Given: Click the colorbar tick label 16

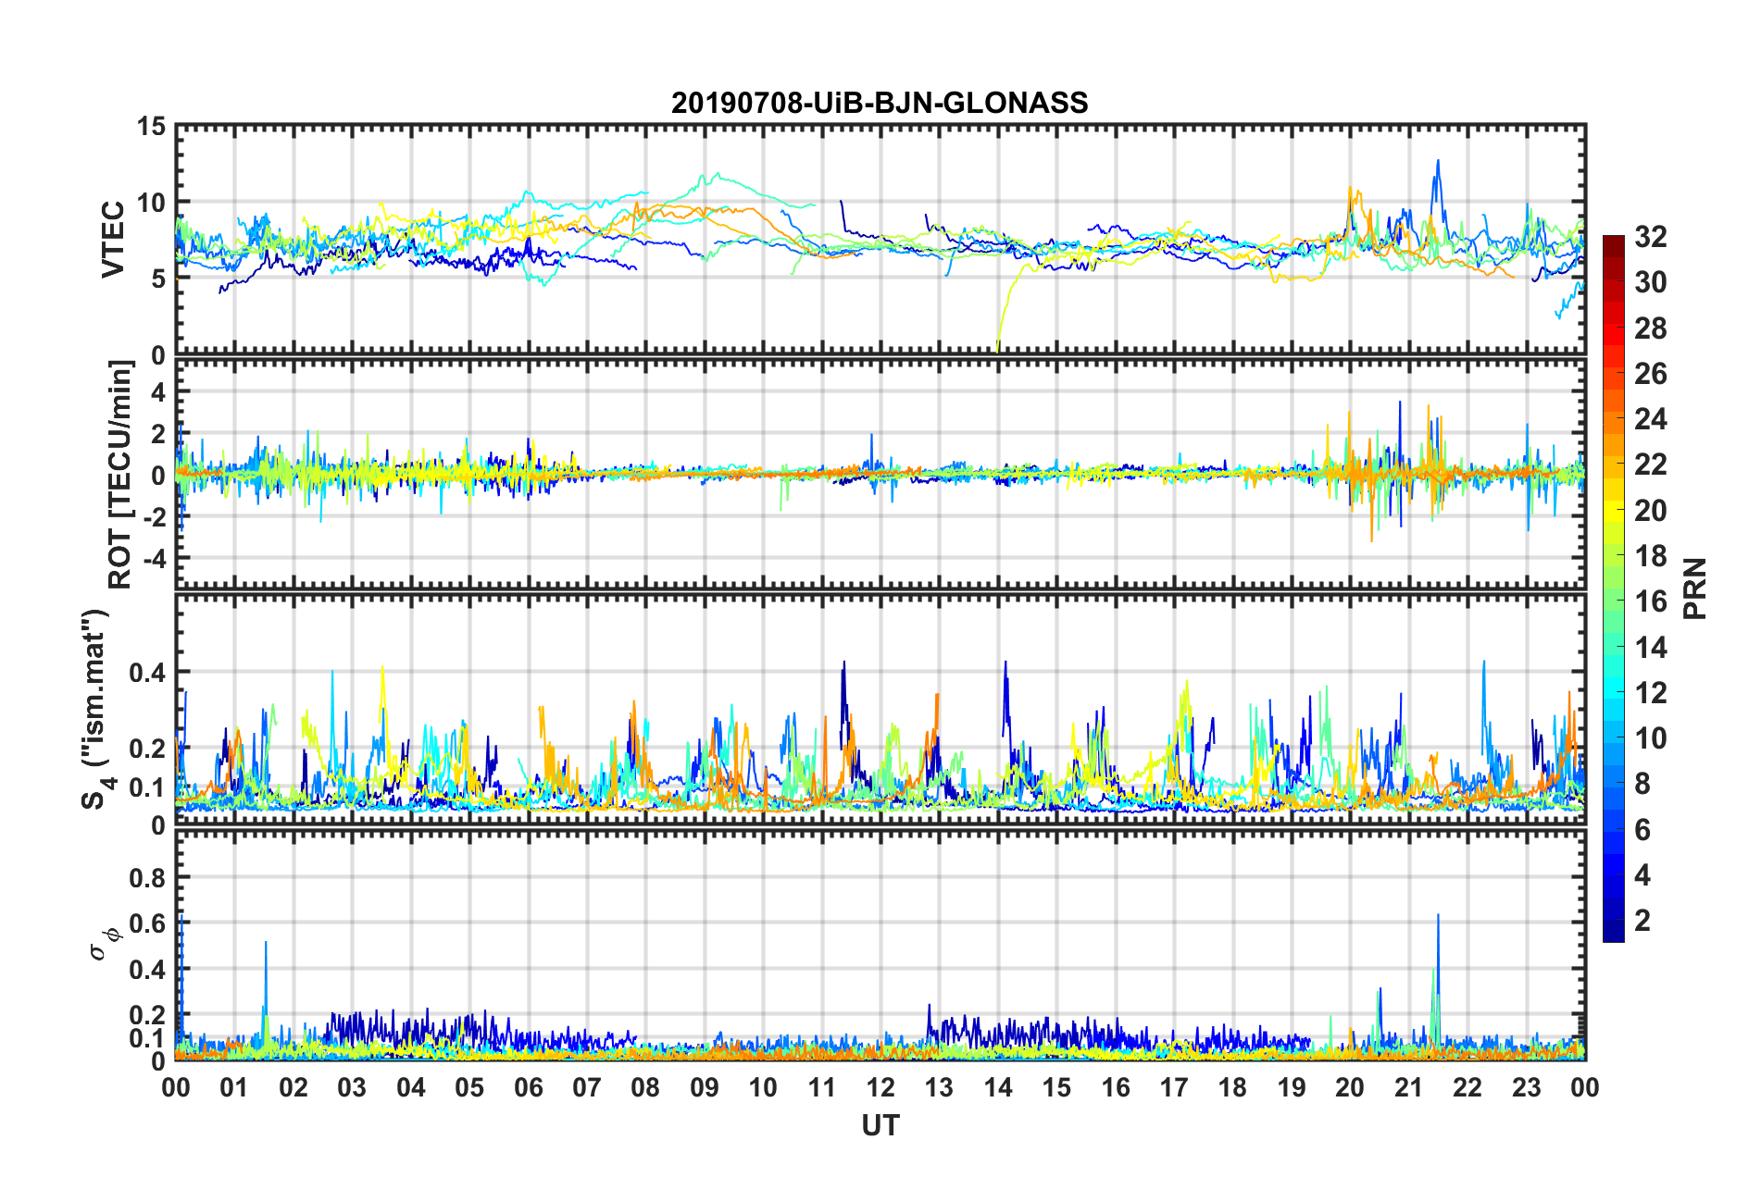Looking at the screenshot, I should click(x=1651, y=601).
